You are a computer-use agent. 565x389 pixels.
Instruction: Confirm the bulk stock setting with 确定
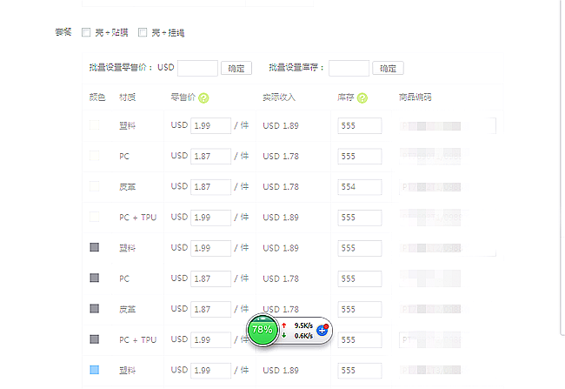(x=387, y=68)
